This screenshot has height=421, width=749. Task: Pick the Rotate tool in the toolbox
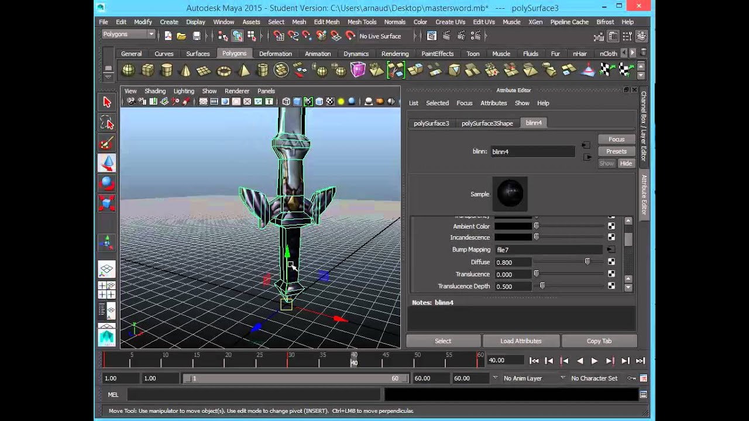coord(106,184)
